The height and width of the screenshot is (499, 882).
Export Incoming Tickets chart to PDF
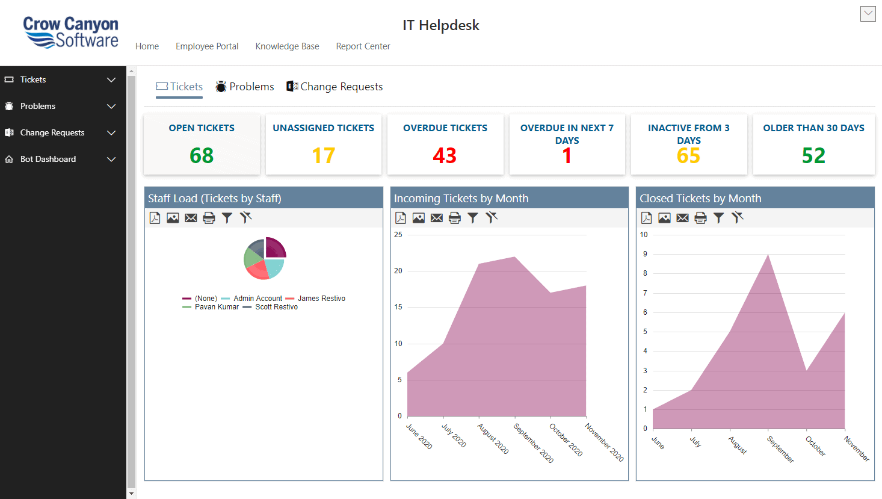[x=401, y=218]
